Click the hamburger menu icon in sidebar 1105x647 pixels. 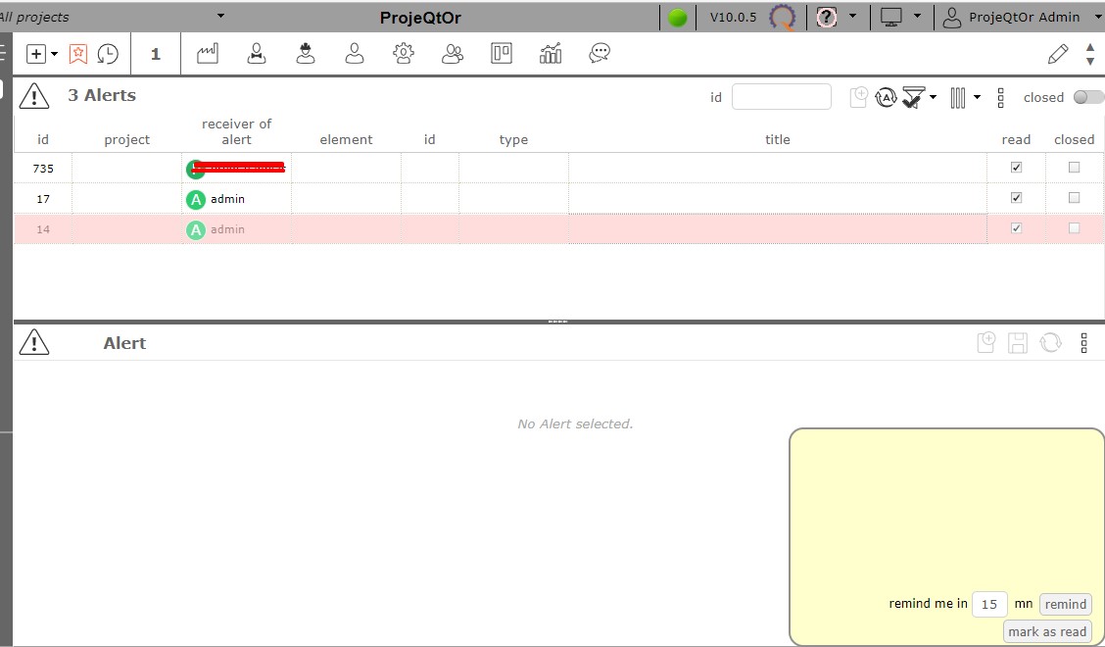click(2, 54)
